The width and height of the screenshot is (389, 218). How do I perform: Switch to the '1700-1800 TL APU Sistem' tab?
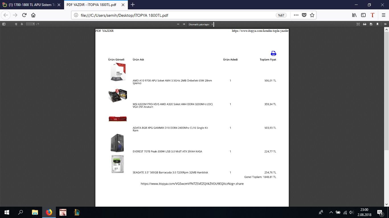click(x=31, y=5)
